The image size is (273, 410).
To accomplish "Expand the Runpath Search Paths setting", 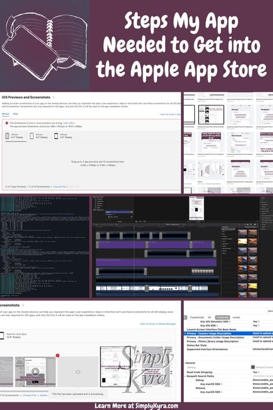I will pos(185,376).
